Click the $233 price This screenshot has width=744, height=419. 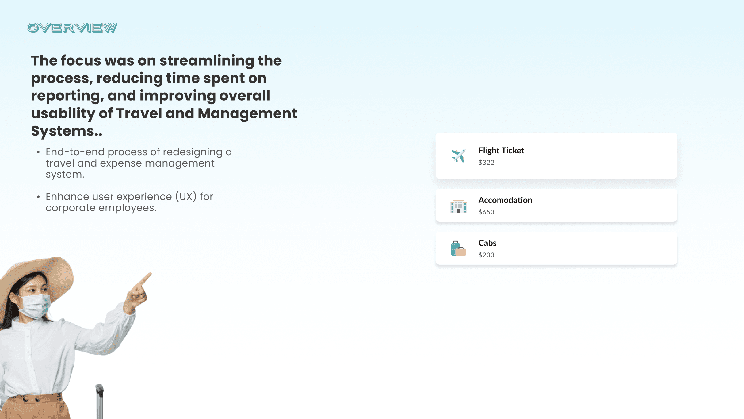(486, 255)
